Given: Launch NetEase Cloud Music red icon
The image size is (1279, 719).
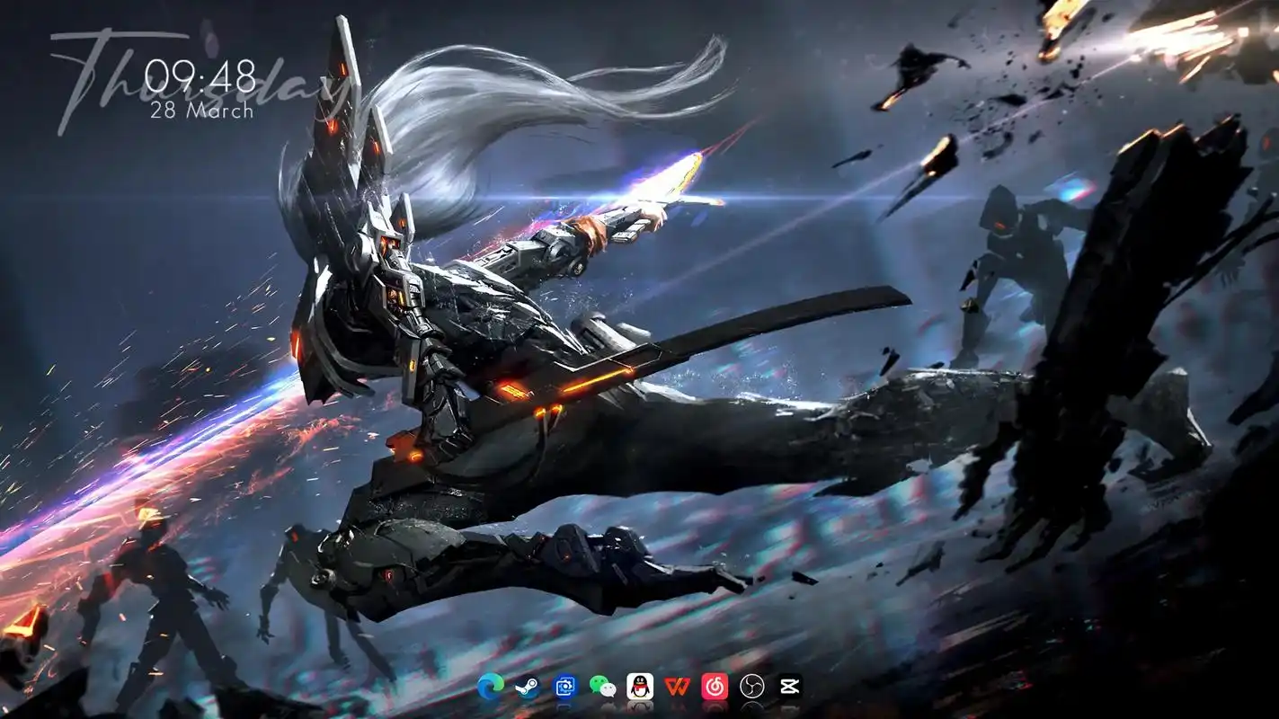Looking at the screenshot, I should pos(715,687).
